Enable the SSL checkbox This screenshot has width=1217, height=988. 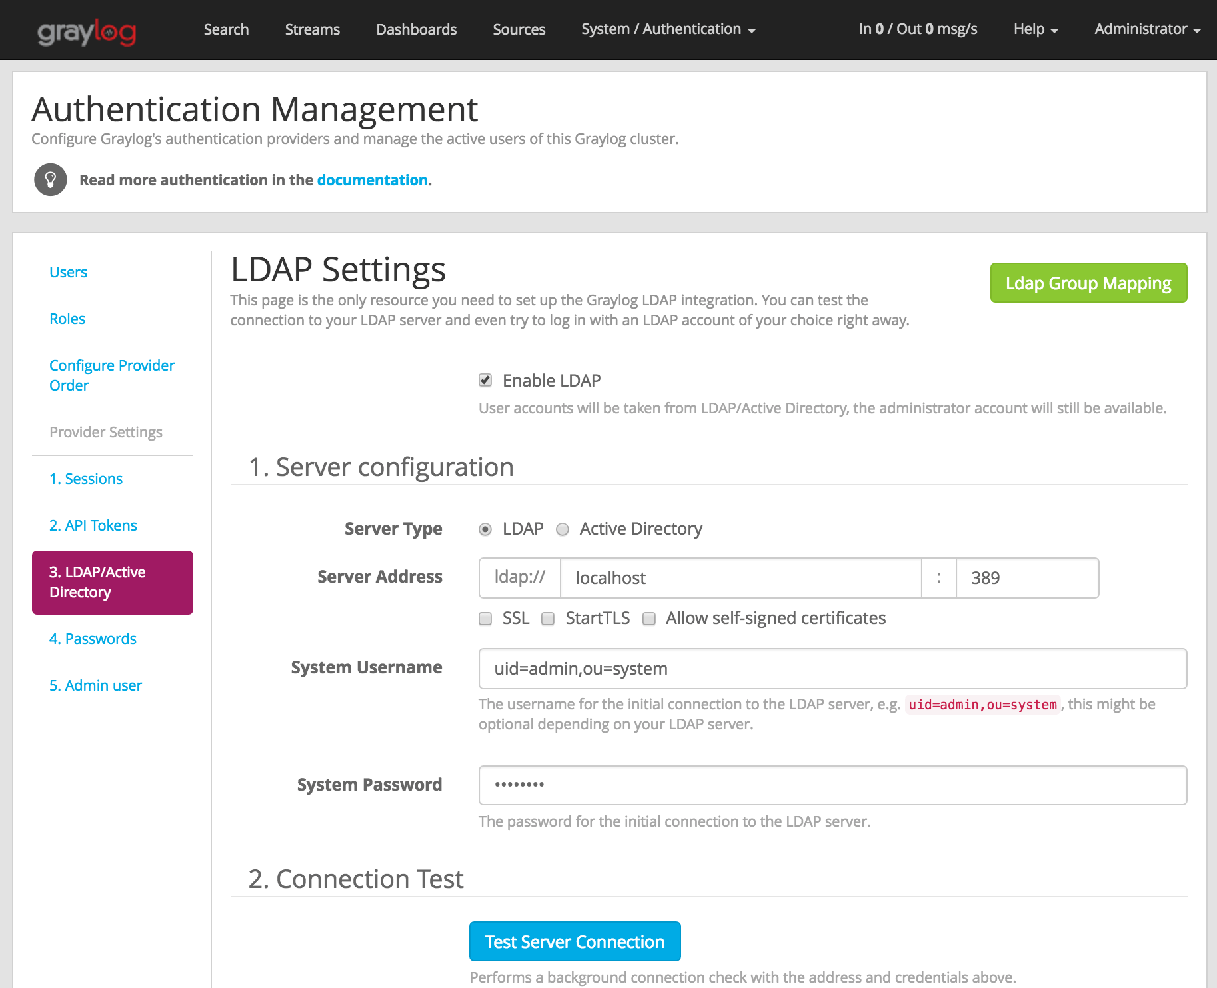485,619
